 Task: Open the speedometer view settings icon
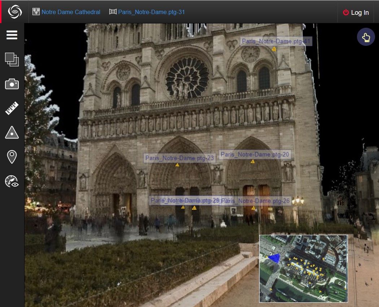pyautogui.click(x=12, y=181)
